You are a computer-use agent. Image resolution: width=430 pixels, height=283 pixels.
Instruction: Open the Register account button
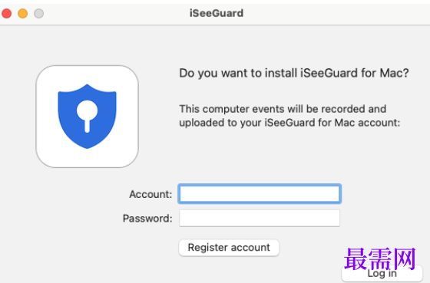(x=229, y=248)
